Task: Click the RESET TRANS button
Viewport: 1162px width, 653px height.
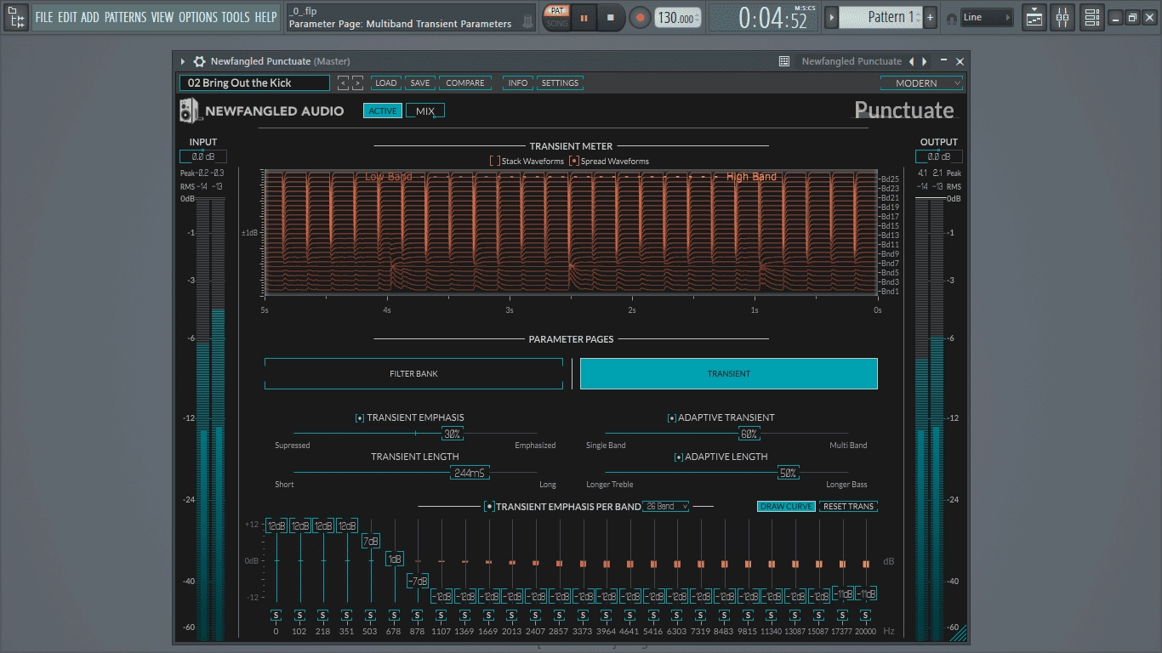Action: pyautogui.click(x=848, y=506)
